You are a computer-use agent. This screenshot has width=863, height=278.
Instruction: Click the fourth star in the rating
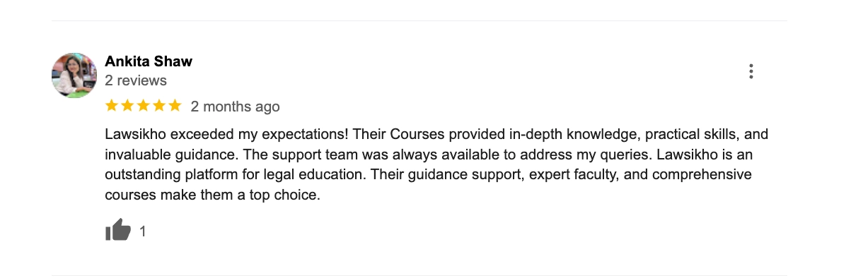159,106
